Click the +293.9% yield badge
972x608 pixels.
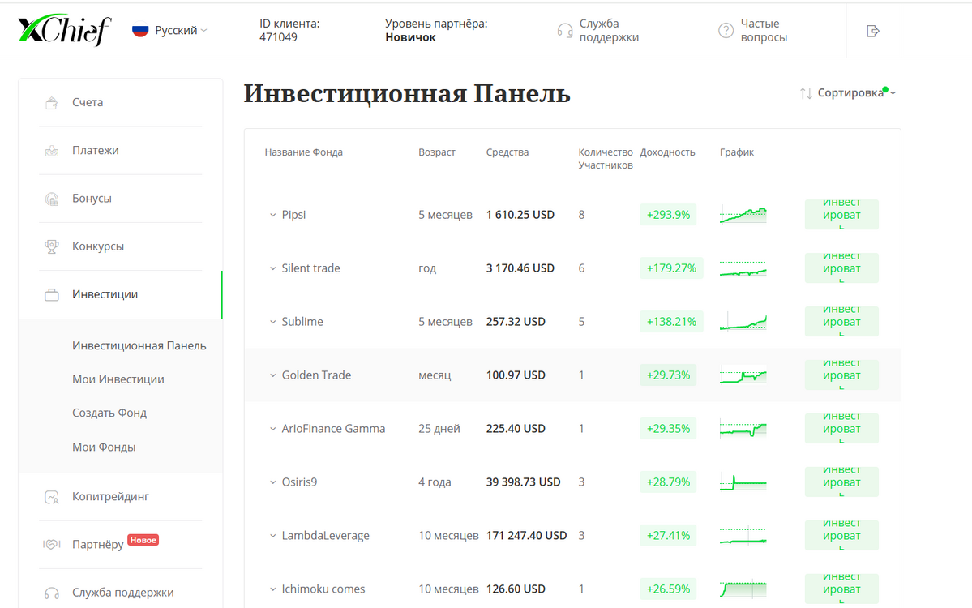[668, 215]
